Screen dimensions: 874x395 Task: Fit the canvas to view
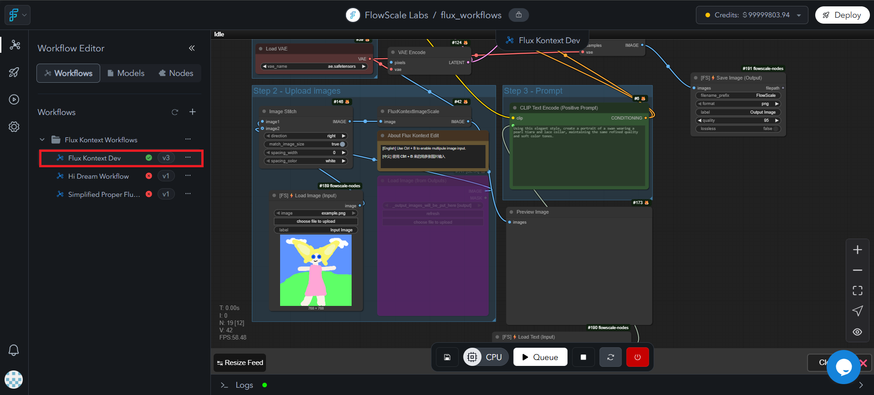pos(858,290)
